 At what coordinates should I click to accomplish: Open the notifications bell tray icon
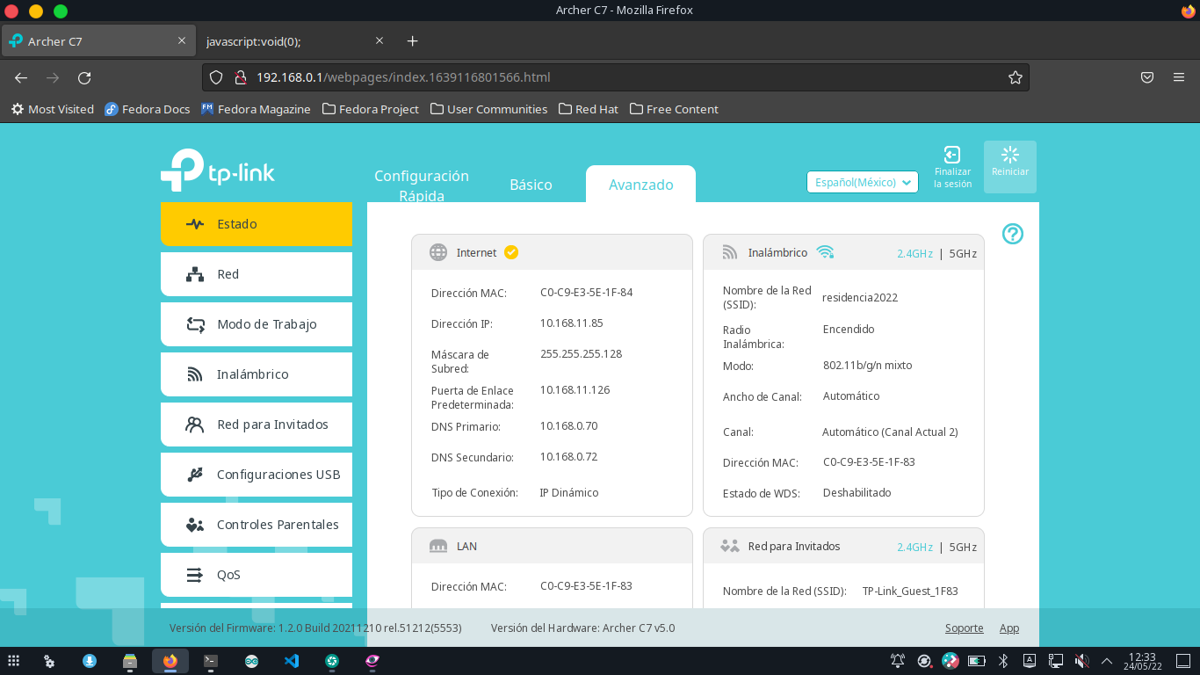click(898, 660)
